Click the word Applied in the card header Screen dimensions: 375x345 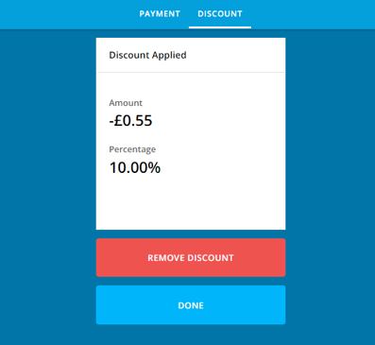169,56
